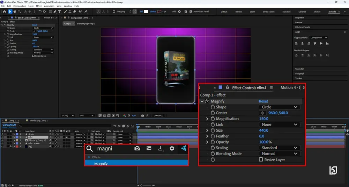
Task: Click the Stroke color swatch
Action: coord(159,11)
